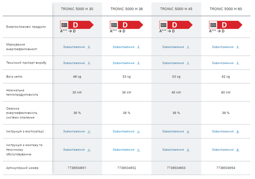This screenshot has height=179, width=255.
Task: Click download arrow icon for H 30 energy efficiency labeling
Action: pyautogui.click(x=89, y=47)
